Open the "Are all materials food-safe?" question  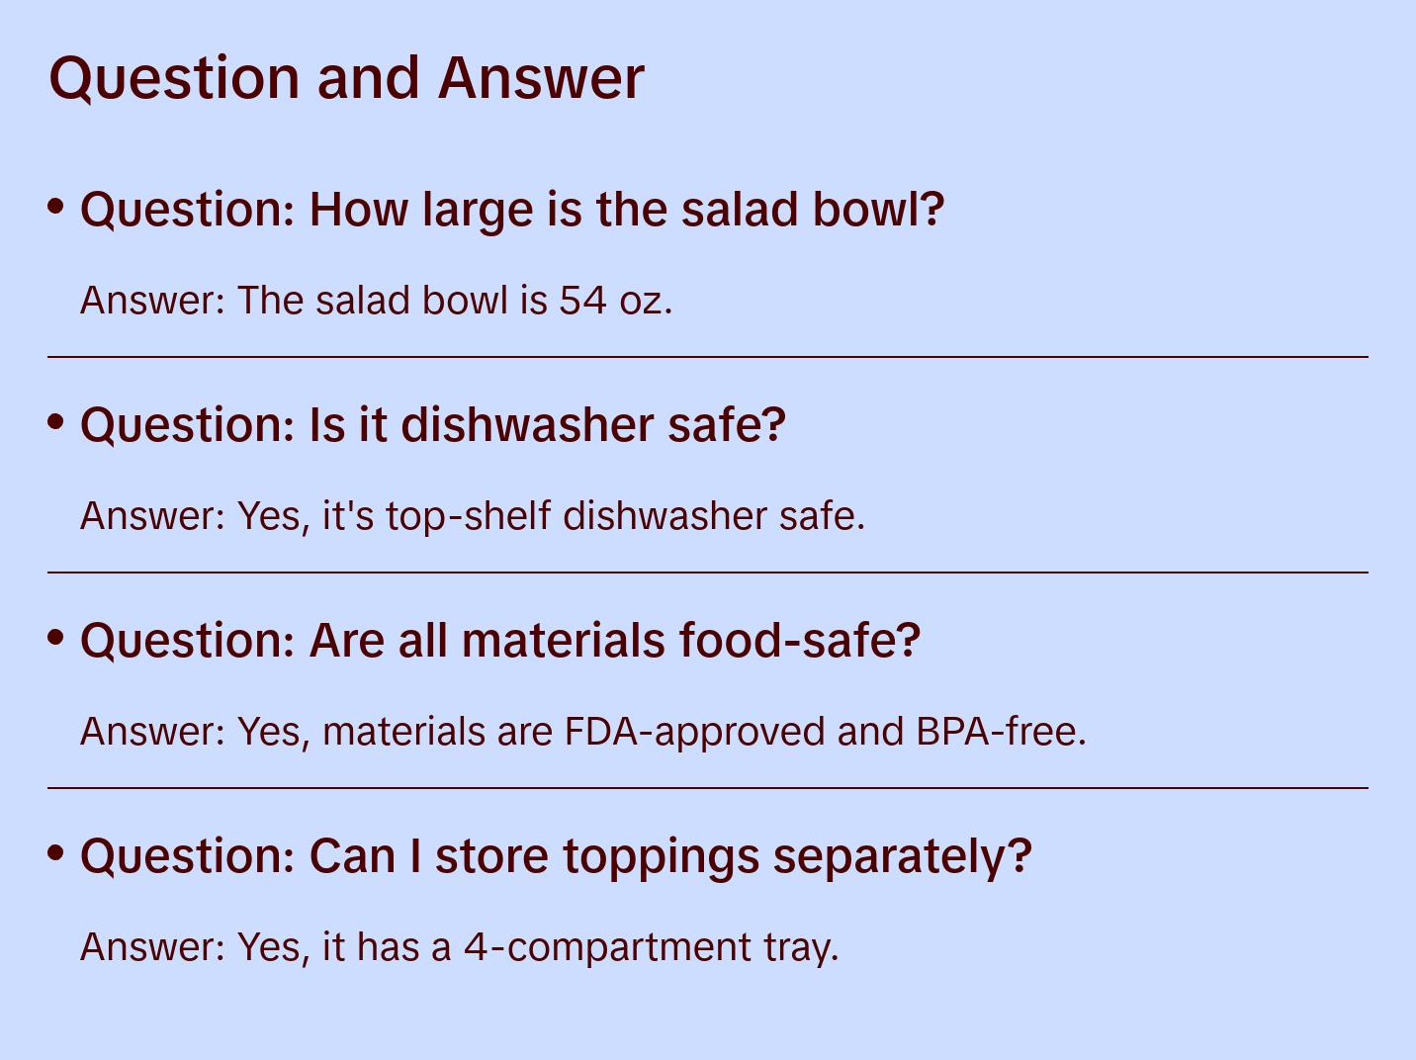[x=500, y=641]
